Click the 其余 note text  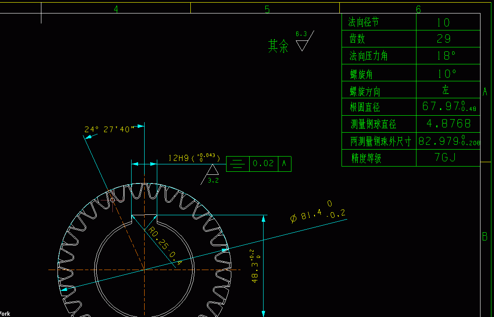[x=278, y=46]
